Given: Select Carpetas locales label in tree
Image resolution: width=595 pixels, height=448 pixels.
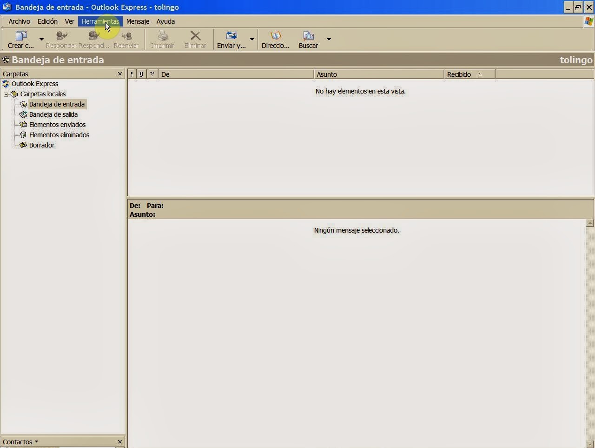Looking at the screenshot, I should click(43, 94).
